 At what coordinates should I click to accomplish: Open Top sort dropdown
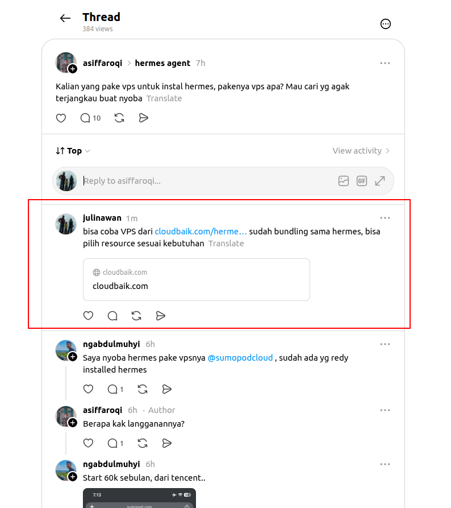[x=73, y=151]
